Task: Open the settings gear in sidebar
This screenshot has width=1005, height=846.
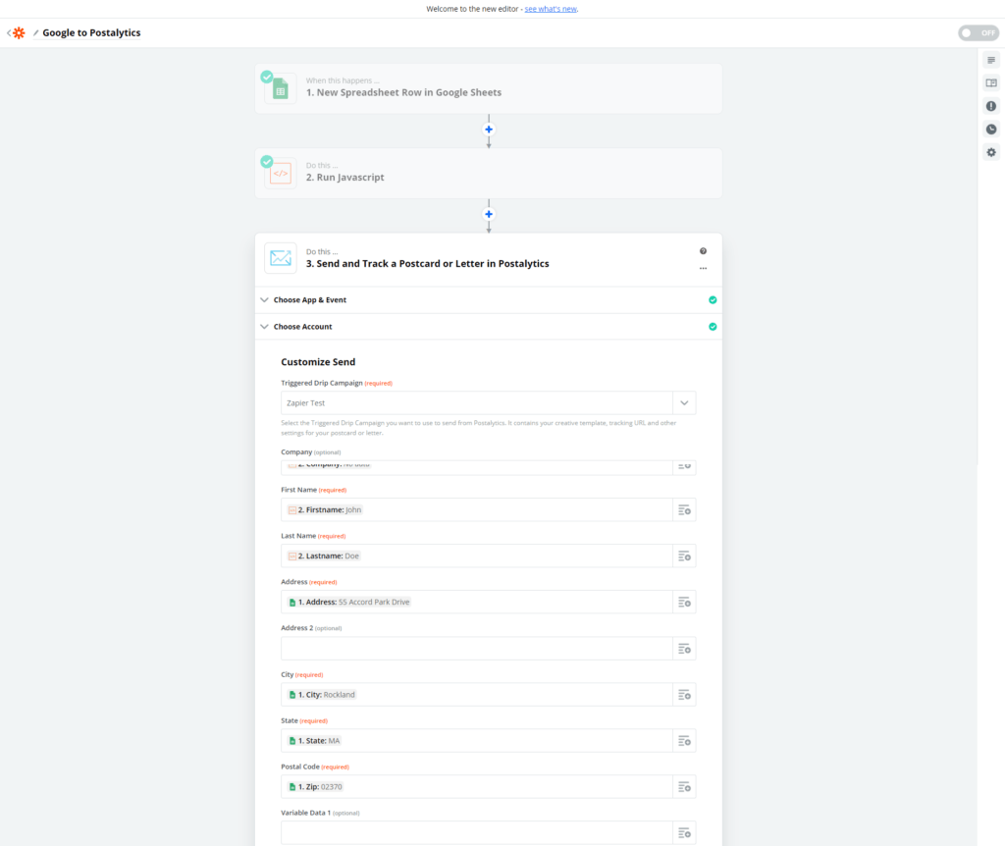Action: pyautogui.click(x=991, y=152)
